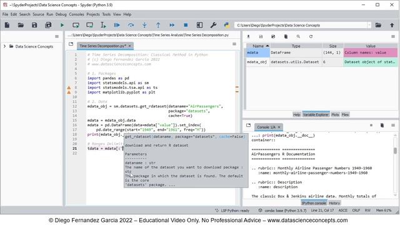400x225 pixels.
Task: Open the File menu
Action: click(x=6, y=14)
